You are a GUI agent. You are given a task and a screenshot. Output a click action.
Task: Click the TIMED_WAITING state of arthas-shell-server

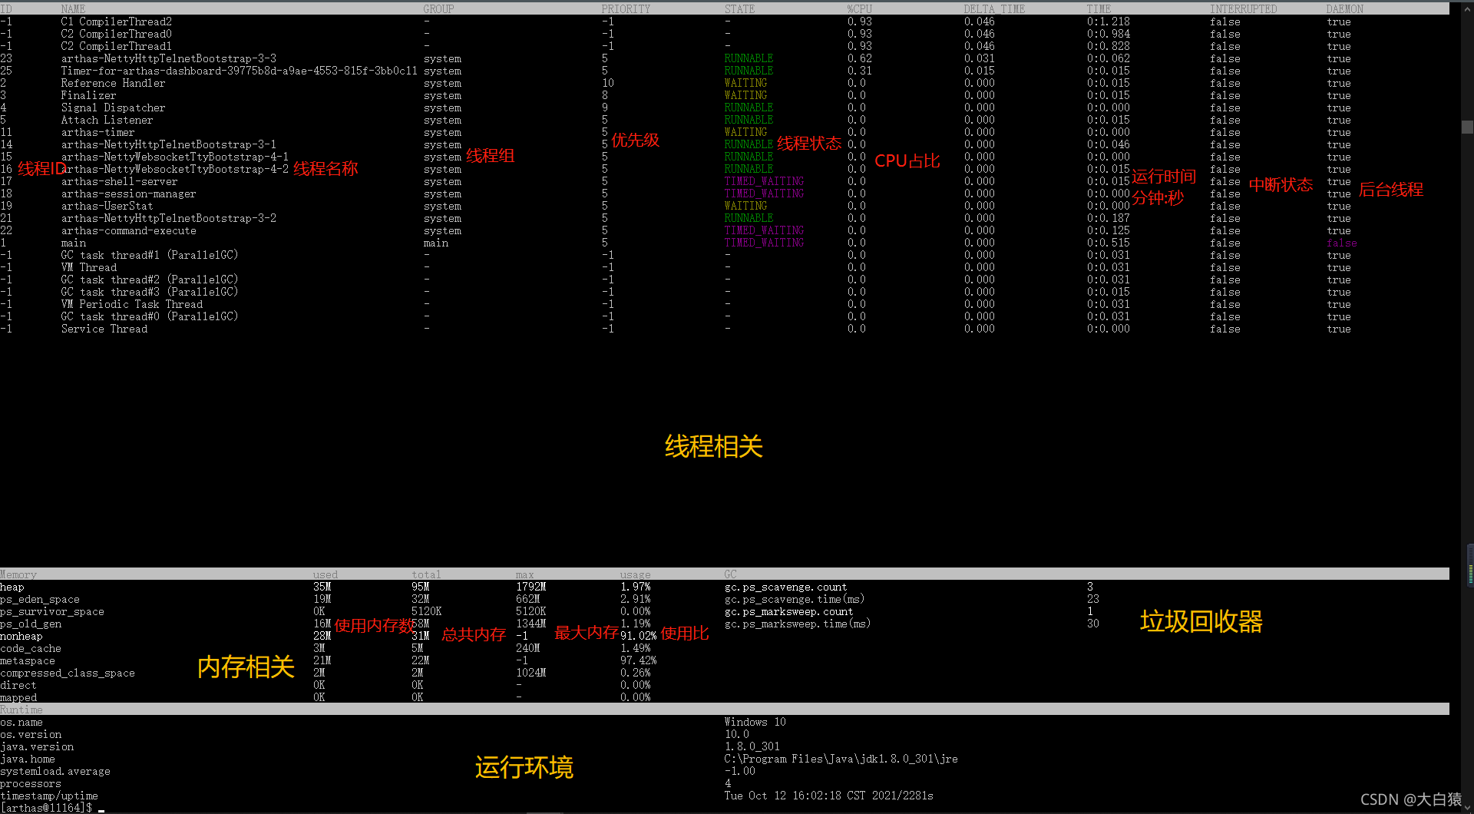tap(764, 181)
